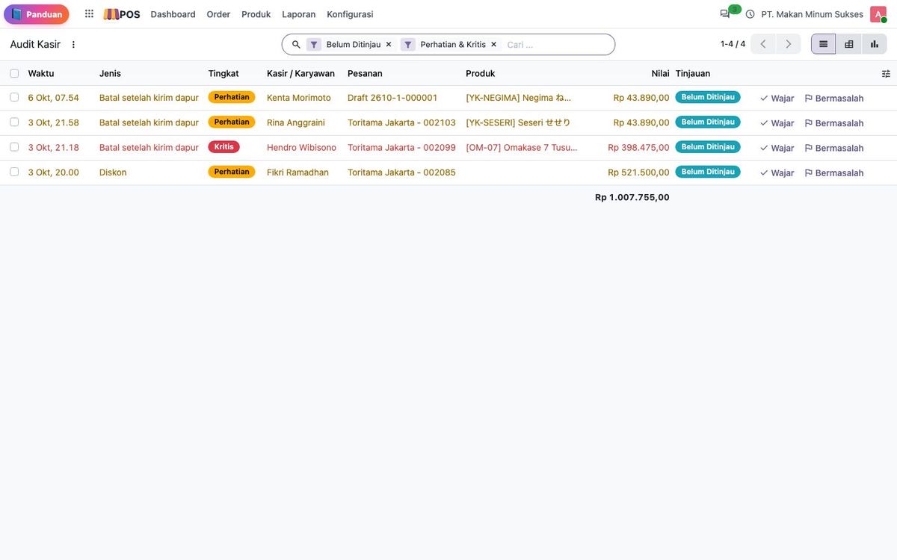Check the Fikri Ramadhan row checkbox
Image resolution: width=897 pixels, height=560 pixels.
14,172
